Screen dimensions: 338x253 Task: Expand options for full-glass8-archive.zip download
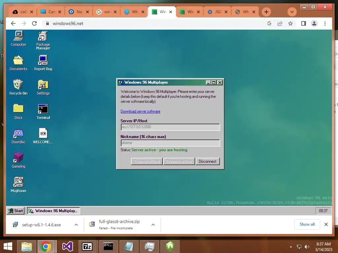153,225
